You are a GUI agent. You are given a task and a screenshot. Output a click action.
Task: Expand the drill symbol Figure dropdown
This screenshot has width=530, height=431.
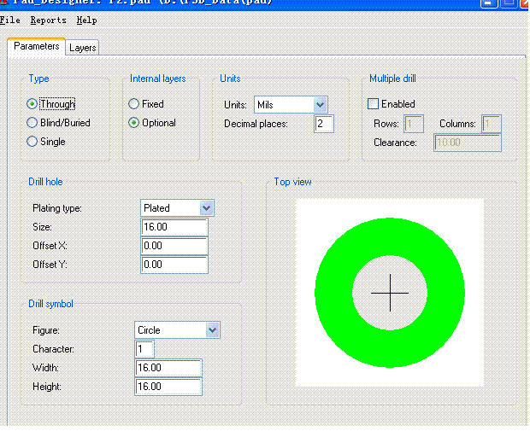coord(212,330)
